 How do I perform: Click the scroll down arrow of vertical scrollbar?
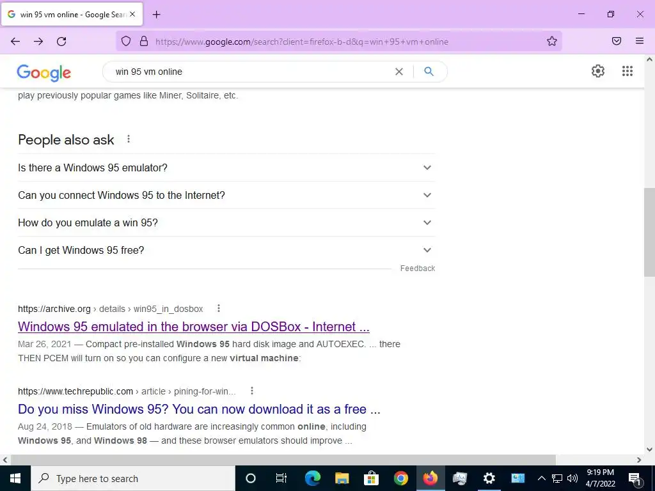pos(649,449)
